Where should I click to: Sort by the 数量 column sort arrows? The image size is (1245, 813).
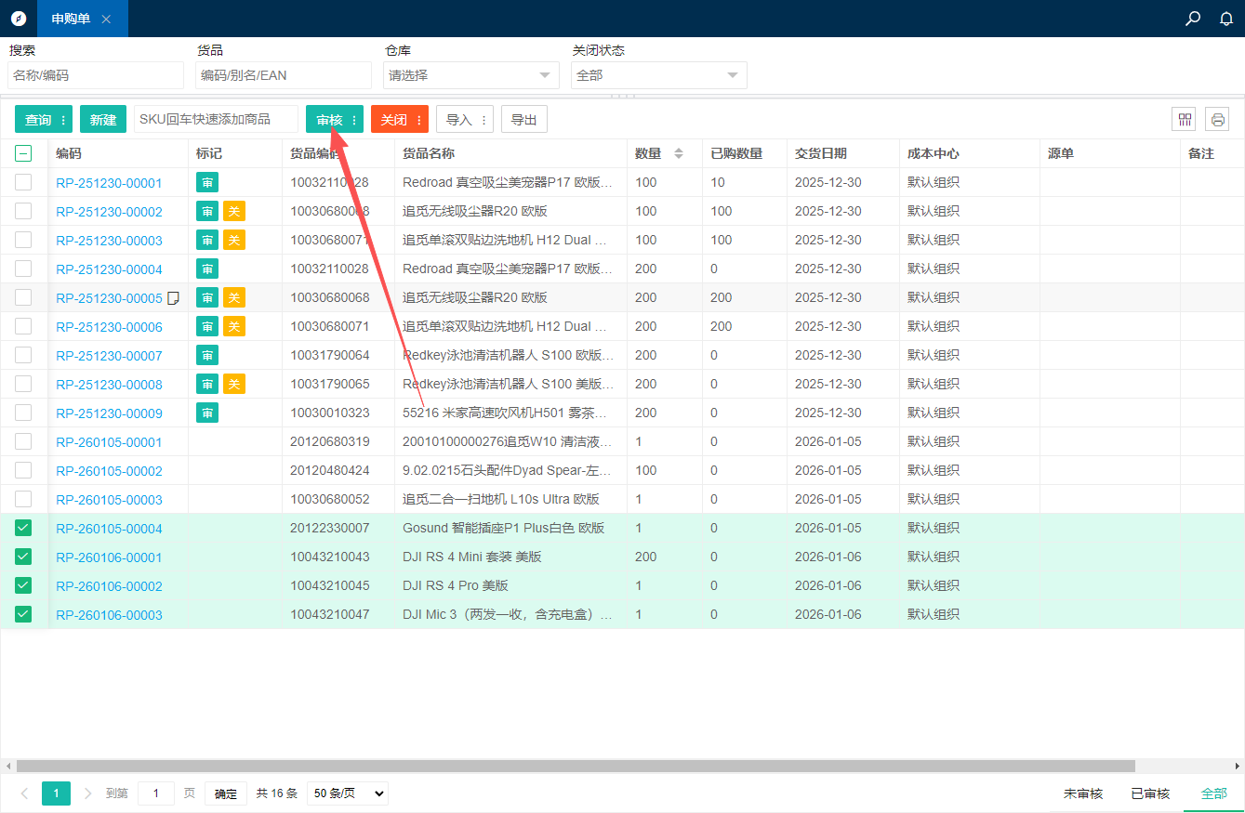coord(678,153)
